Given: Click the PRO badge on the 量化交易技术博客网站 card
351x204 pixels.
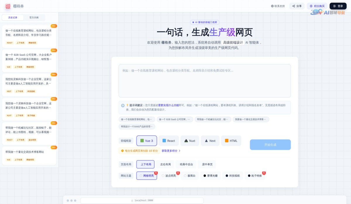Looking at the screenshot, I should tap(54, 147).
